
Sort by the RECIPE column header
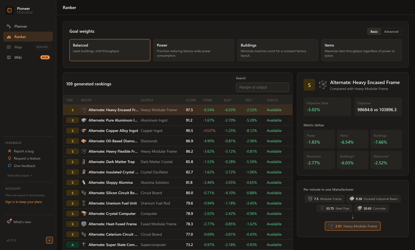click(x=86, y=100)
